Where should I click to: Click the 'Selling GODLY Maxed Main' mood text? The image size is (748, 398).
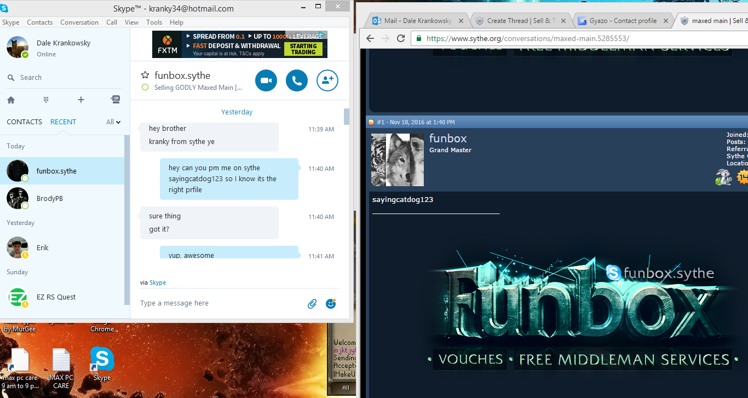tap(198, 88)
